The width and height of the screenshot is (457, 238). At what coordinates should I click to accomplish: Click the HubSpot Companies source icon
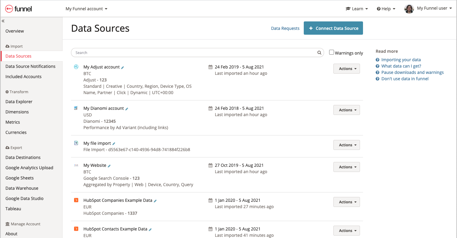pos(76,200)
